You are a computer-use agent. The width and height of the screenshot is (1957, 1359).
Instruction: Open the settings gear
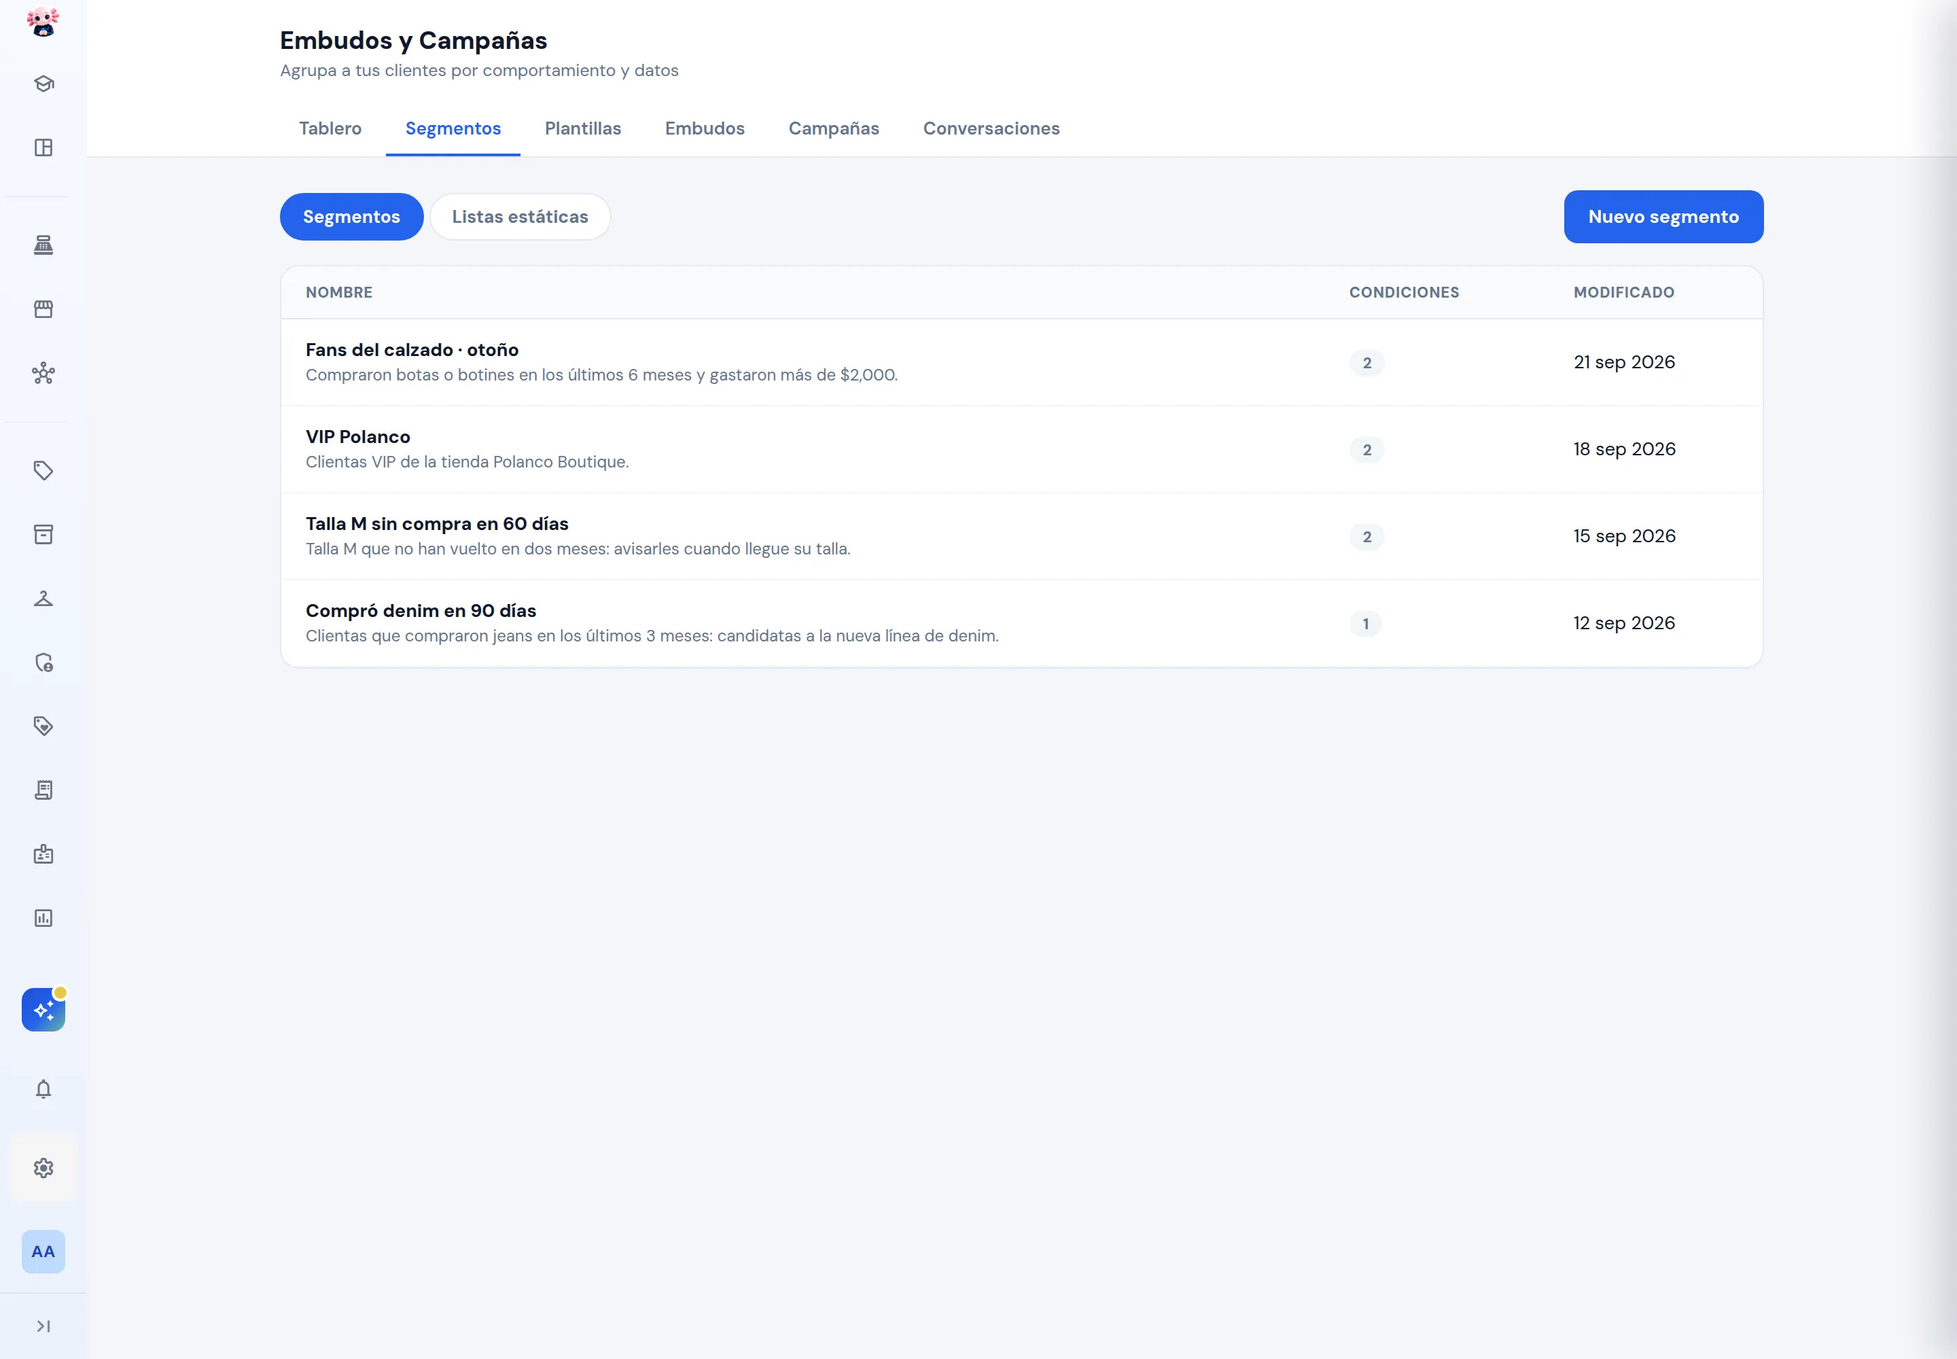pos(43,1168)
